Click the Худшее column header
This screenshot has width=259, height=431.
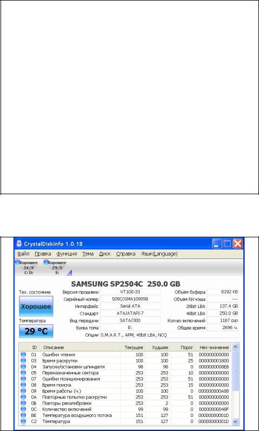158,348
